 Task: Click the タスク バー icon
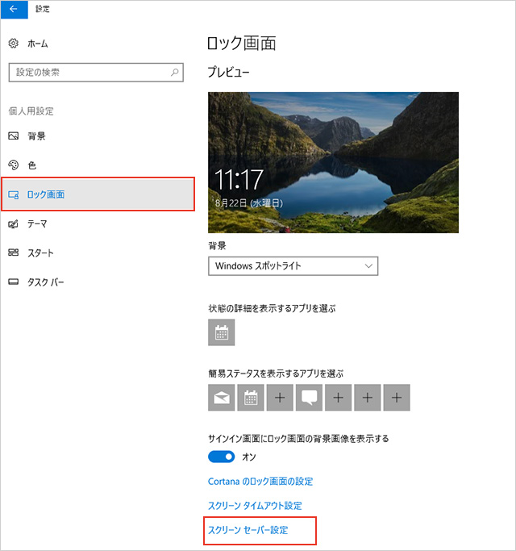[x=14, y=282]
